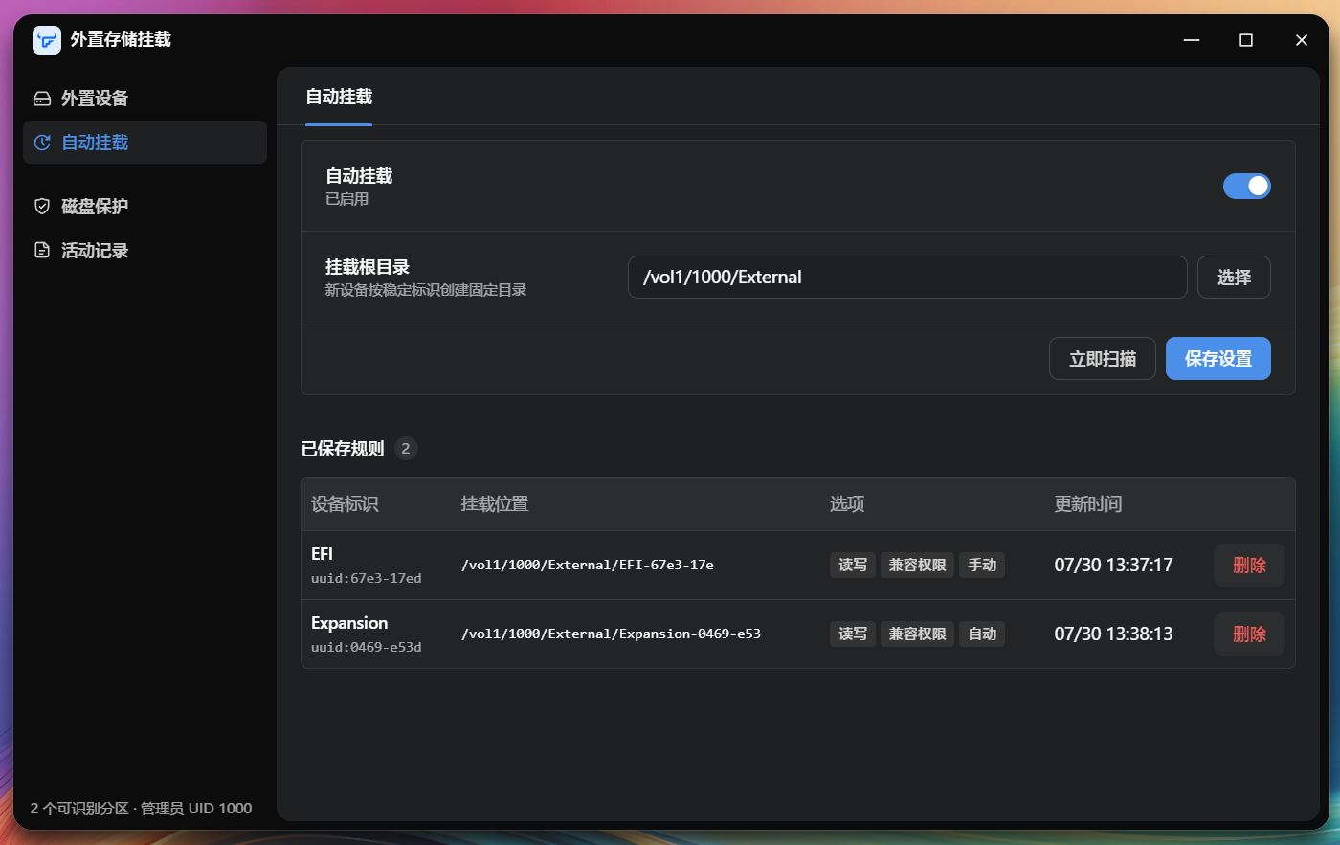Click the Expansion device name
The width and height of the screenshot is (1340, 845).
click(349, 623)
